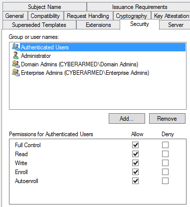
Task: Check Deny for Full Control
Action: (x=165, y=145)
